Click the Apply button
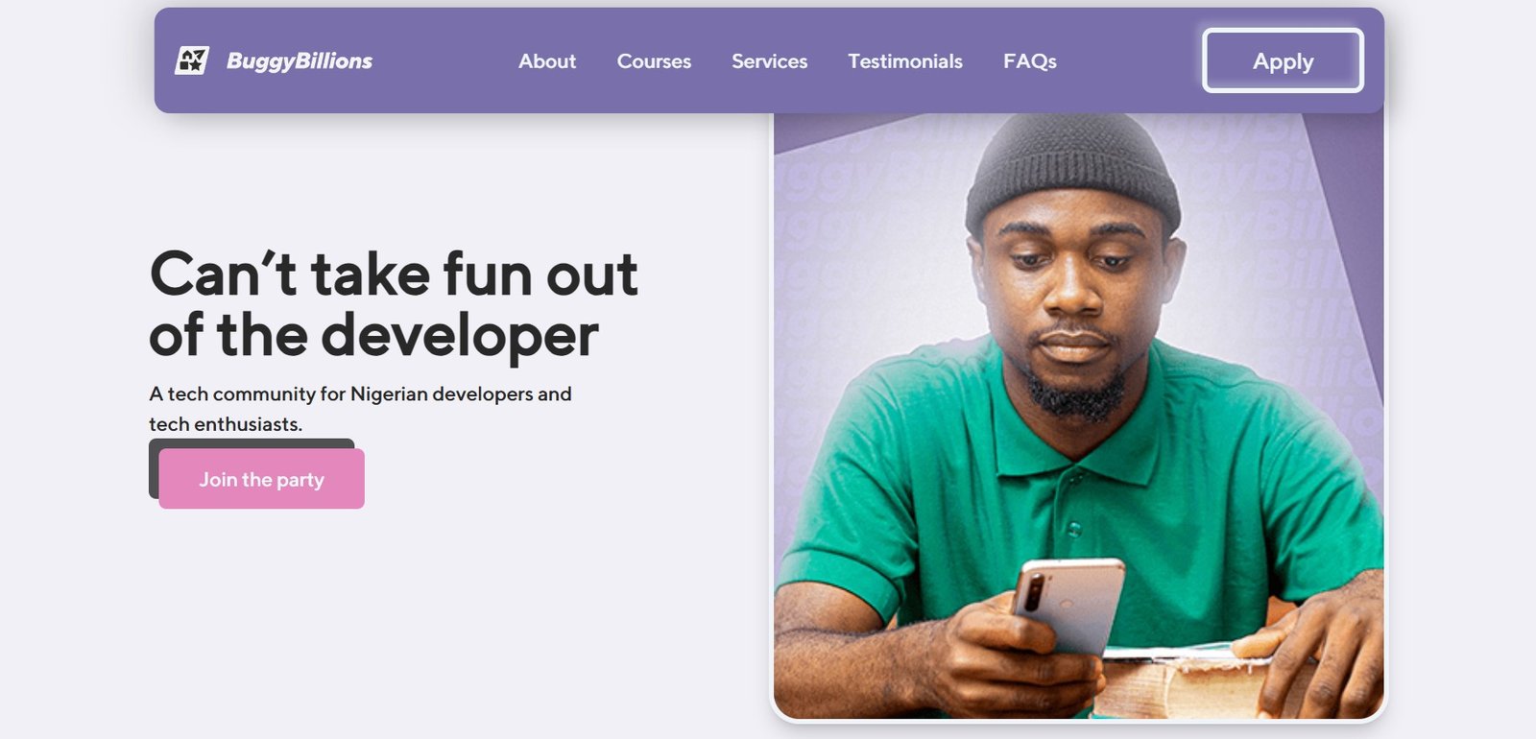Viewport: 1536px width, 739px height. pos(1283,60)
